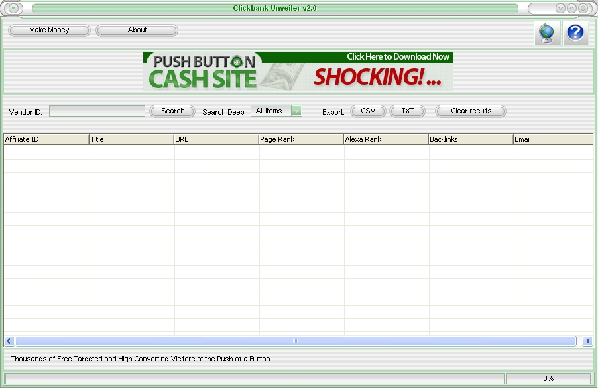
Task: Open the About dialog
Action: (137, 30)
